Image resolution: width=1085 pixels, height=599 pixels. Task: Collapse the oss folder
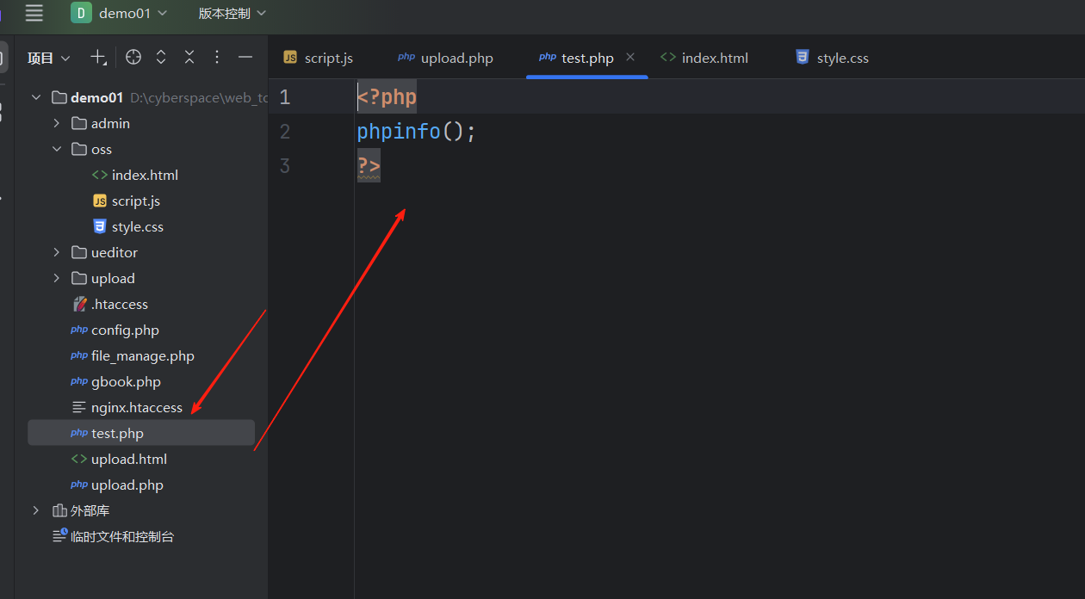[57, 149]
